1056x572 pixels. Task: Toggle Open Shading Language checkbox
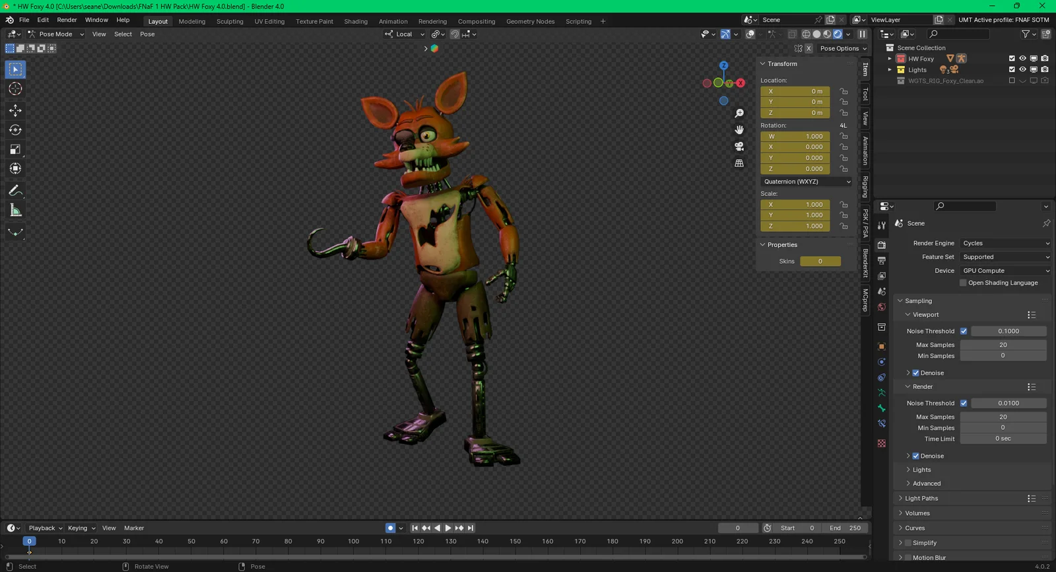[x=963, y=283]
